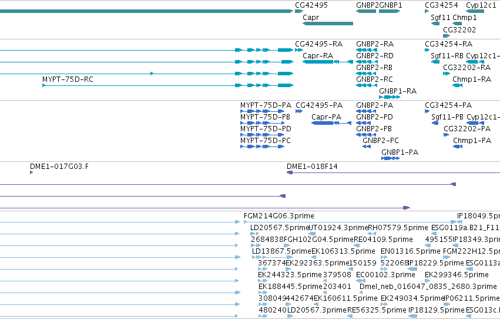Open EST EN01316.5prime
This screenshot has height=319, width=500.
click(410, 251)
